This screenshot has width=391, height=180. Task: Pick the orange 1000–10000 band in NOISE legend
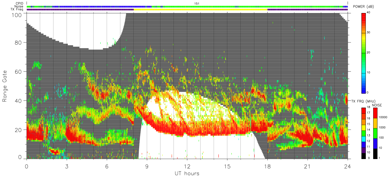[375, 123]
